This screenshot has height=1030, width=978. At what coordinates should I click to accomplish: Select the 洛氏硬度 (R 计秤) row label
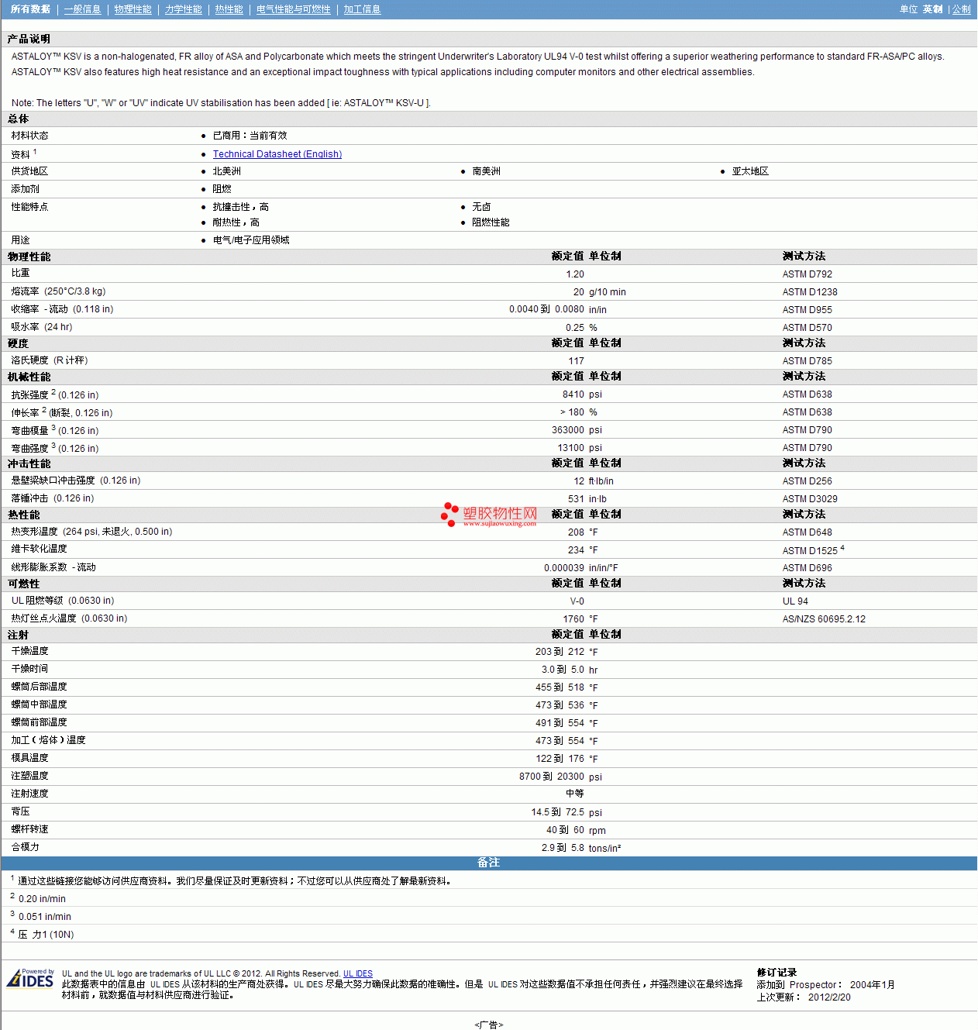click(x=50, y=360)
